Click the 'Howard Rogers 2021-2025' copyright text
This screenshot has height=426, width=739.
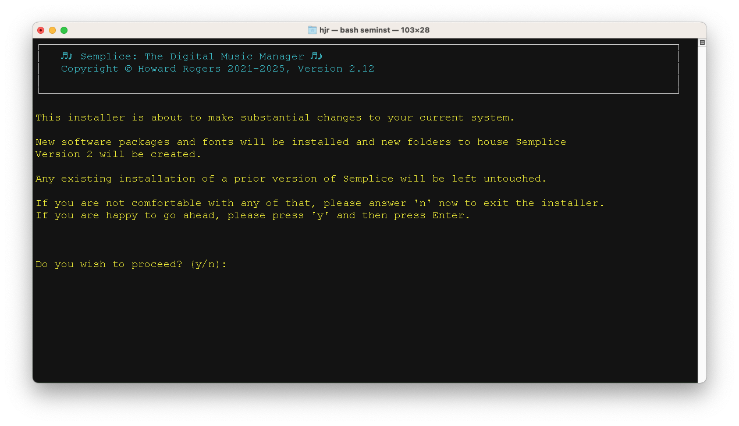pos(214,69)
